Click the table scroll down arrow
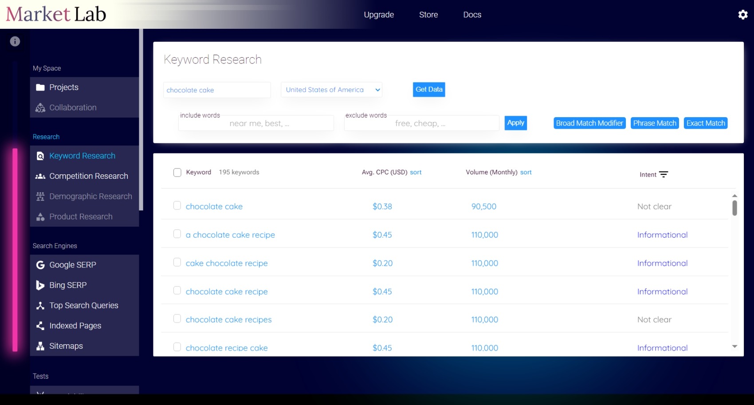Viewport: 754px width, 405px height. coord(734,346)
